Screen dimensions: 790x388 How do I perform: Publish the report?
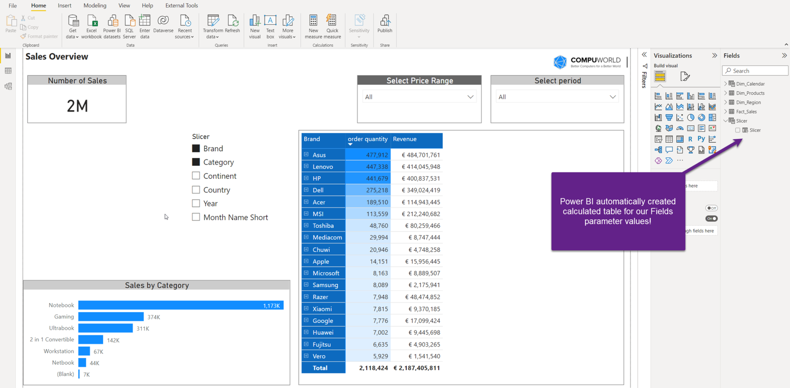tap(385, 24)
